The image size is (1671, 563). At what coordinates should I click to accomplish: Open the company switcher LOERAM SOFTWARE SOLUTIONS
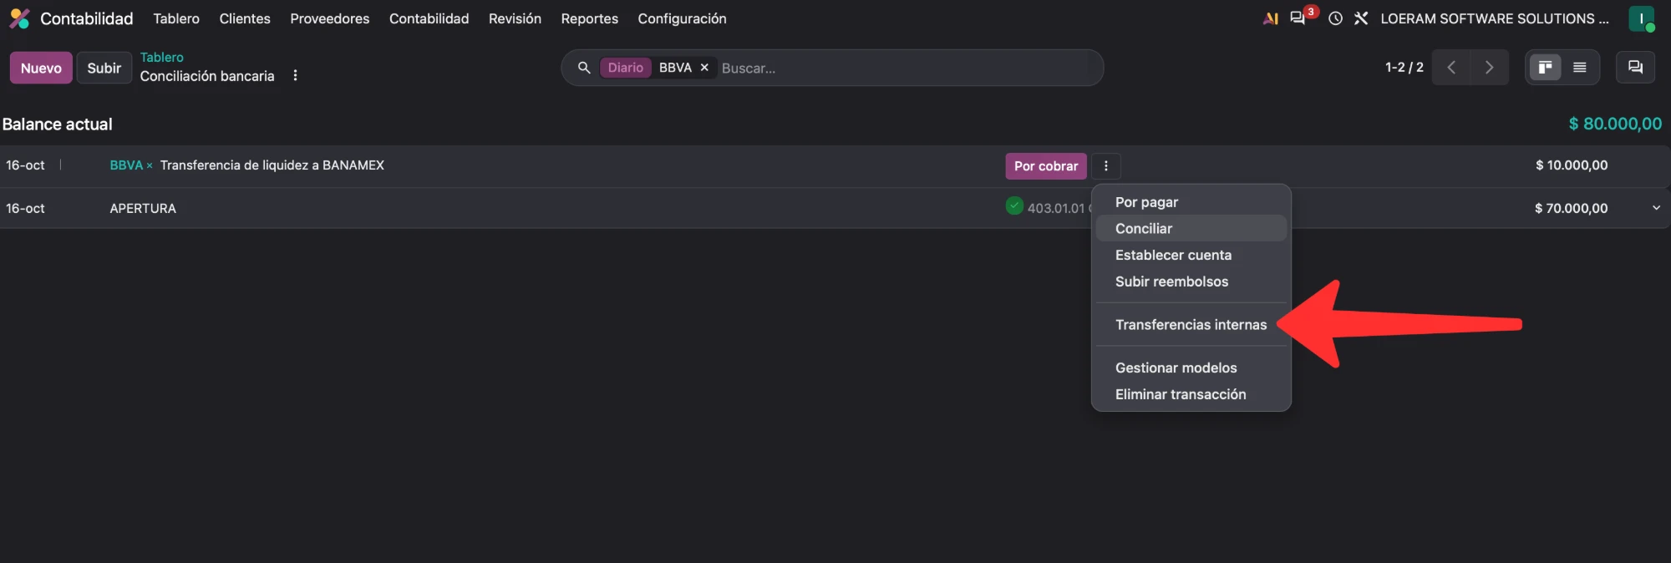[1495, 18]
